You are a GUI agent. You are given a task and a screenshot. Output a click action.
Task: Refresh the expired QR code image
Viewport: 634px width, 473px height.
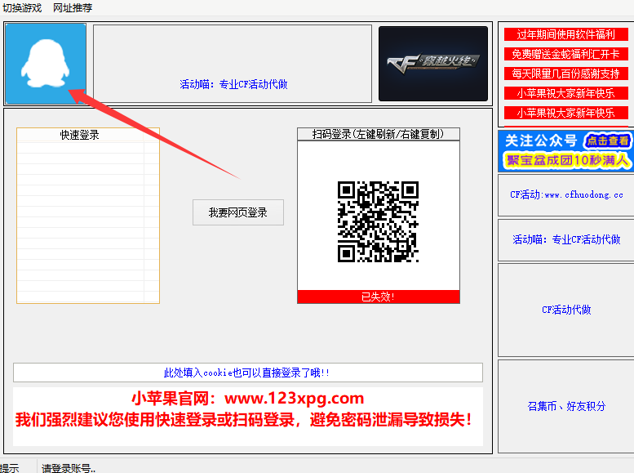(378, 221)
